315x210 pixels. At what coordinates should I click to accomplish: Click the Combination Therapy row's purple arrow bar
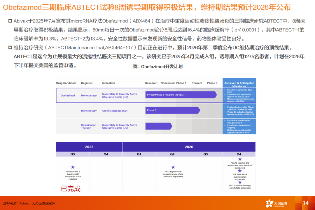tap(159, 126)
